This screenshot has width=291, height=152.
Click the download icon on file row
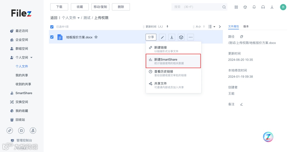click(x=172, y=37)
